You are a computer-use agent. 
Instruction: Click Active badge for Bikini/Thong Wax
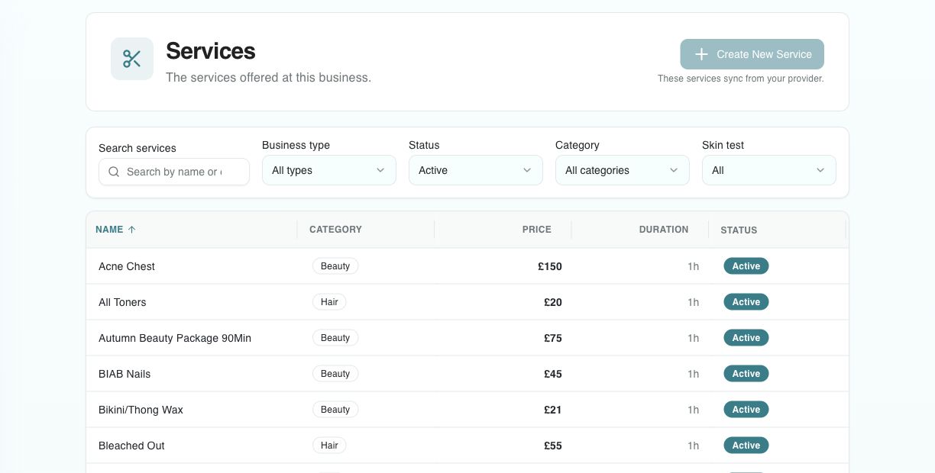746,410
